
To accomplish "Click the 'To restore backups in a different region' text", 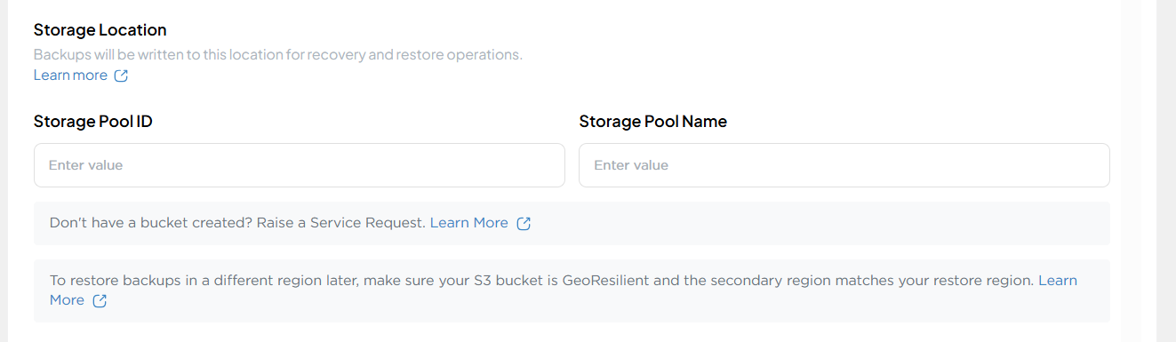I will tap(541, 281).
